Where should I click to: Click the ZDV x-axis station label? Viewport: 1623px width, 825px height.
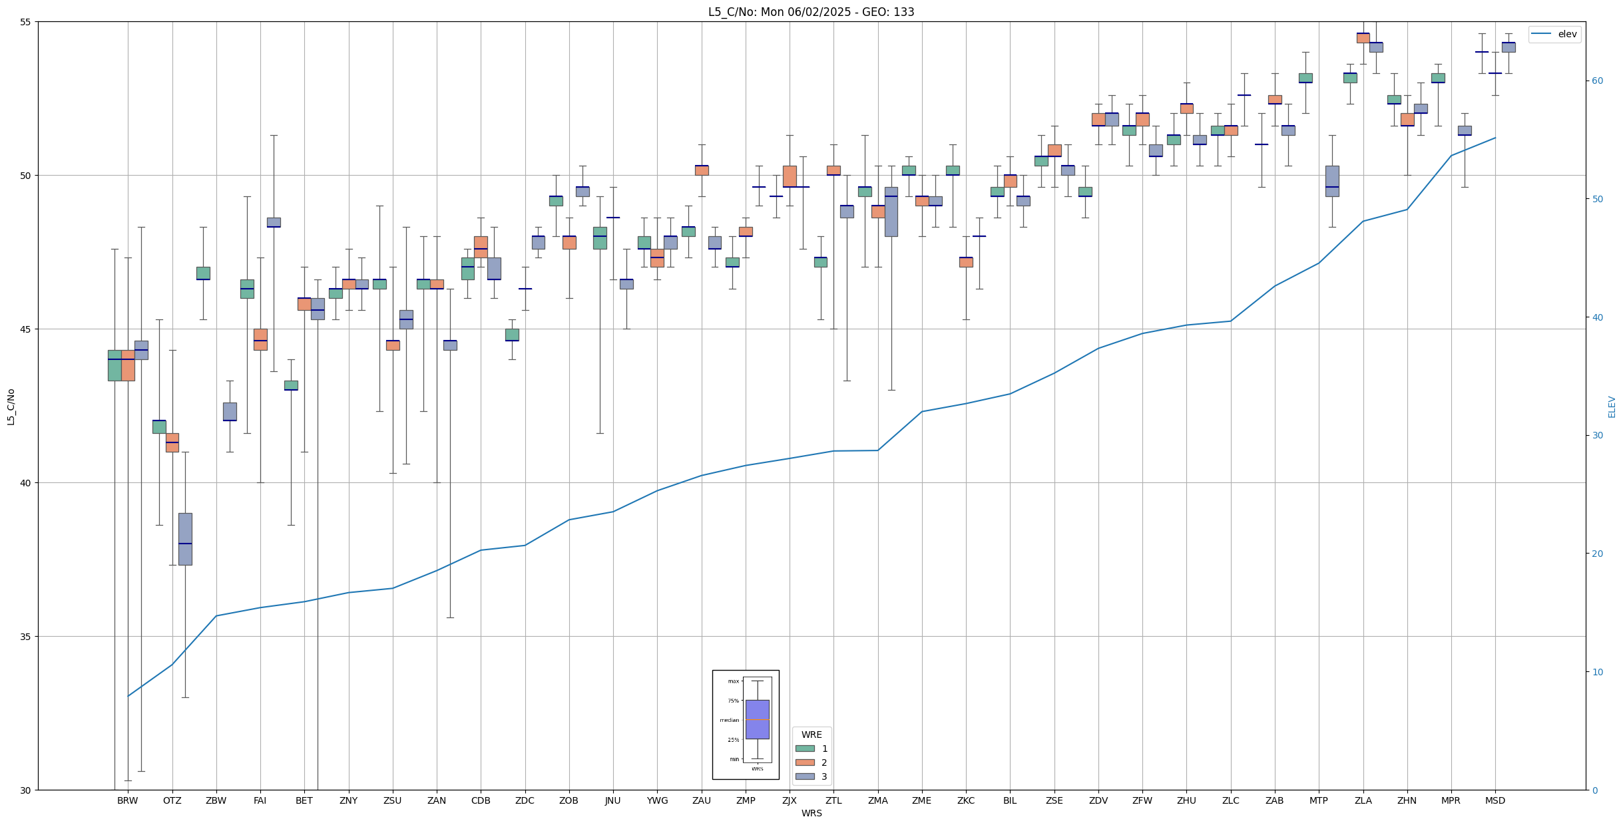pos(1098,800)
